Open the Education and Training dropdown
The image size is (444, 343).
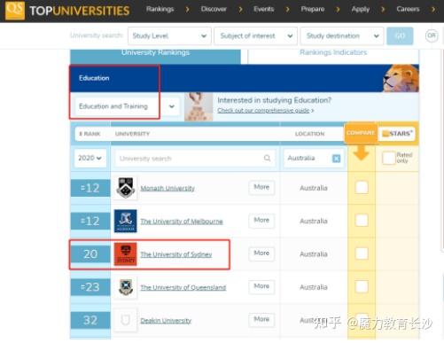point(127,106)
